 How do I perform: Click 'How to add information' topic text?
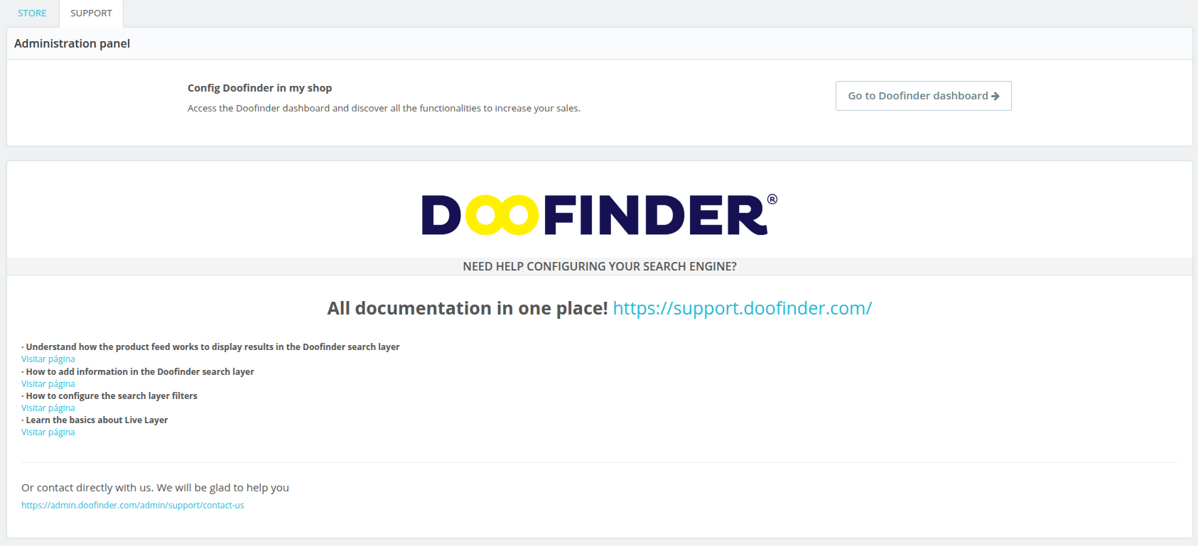coord(139,372)
